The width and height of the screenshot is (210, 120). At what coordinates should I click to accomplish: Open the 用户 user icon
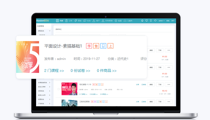click(x=94, y=21)
